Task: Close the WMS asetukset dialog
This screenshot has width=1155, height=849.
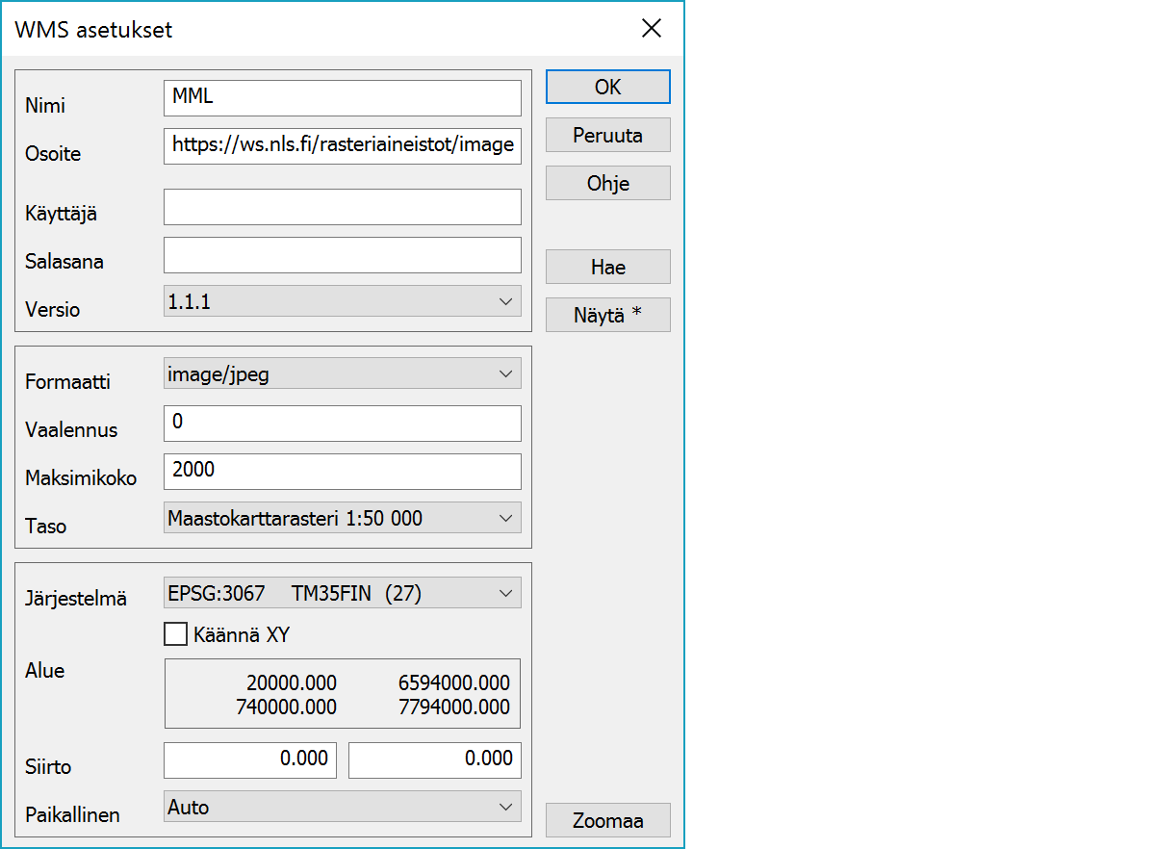Action: point(652,29)
